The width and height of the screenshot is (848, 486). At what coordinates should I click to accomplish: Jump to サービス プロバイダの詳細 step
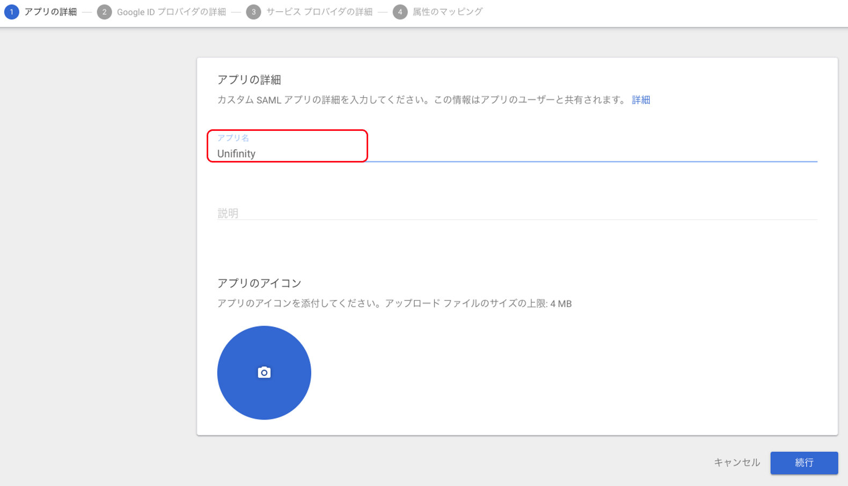319,12
